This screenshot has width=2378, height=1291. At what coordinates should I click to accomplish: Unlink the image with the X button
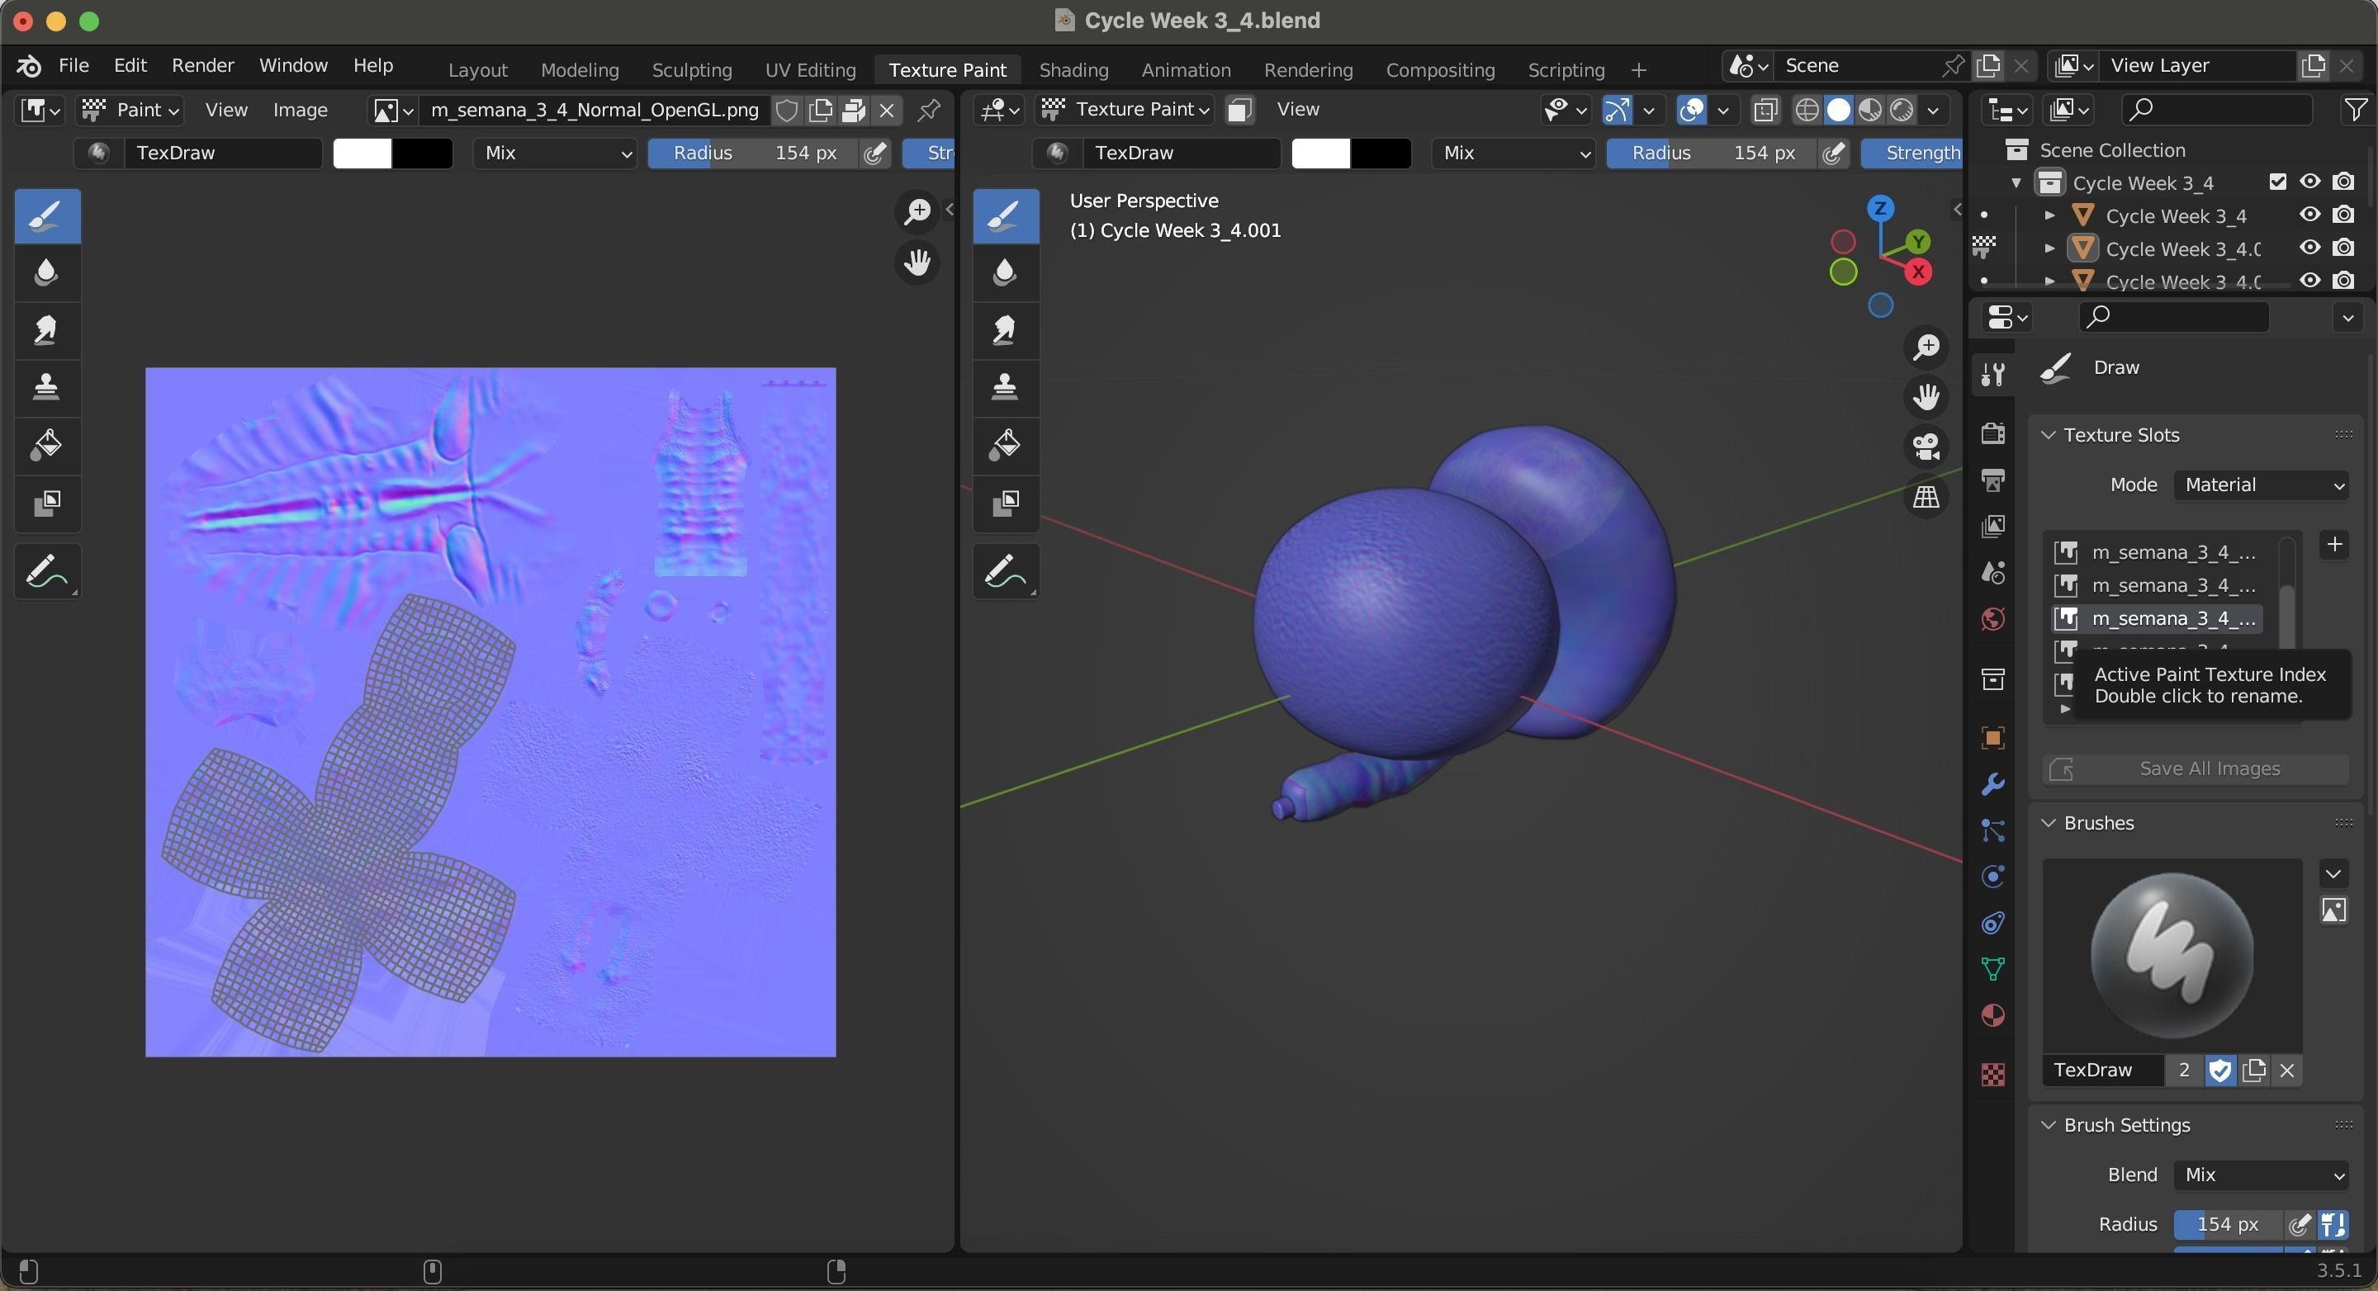[x=886, y=111]
